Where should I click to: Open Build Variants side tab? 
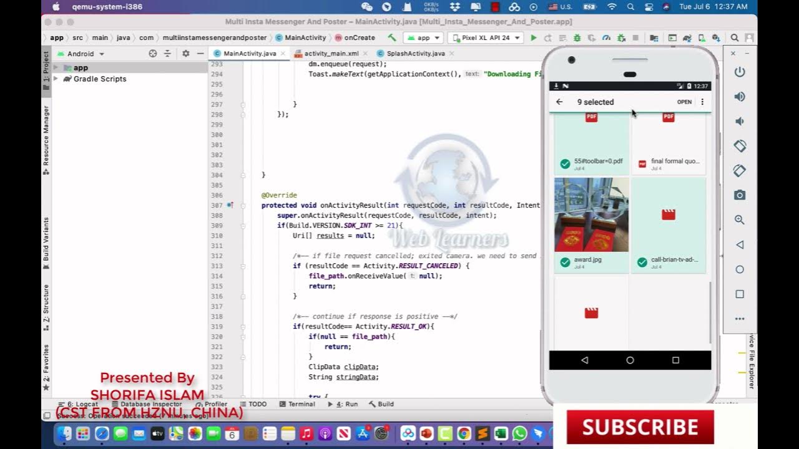pyautogui.click(x=46, y=243)
